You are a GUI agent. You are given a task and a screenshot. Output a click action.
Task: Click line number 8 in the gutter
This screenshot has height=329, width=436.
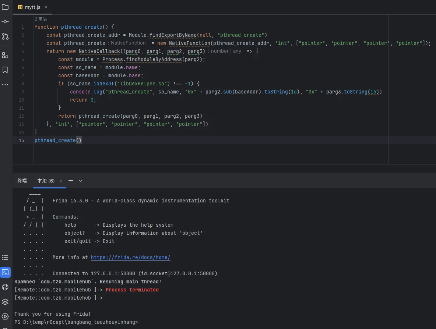(x=22, y=84)
